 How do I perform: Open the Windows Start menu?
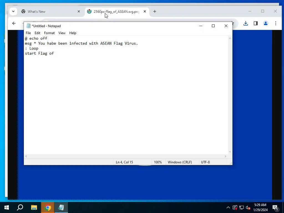point(7,207)
